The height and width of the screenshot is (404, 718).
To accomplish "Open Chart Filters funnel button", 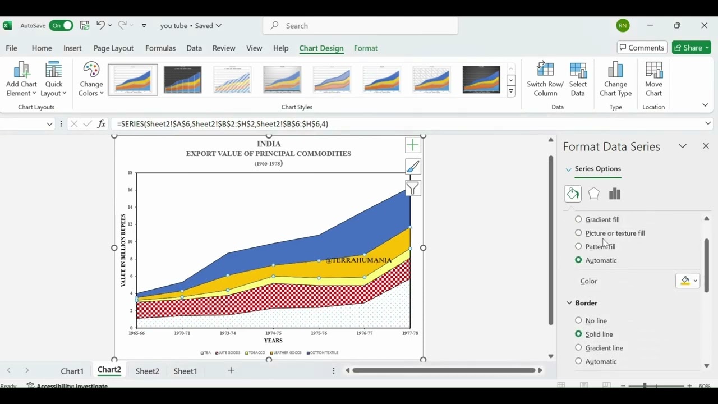I will tap(413, 189).
